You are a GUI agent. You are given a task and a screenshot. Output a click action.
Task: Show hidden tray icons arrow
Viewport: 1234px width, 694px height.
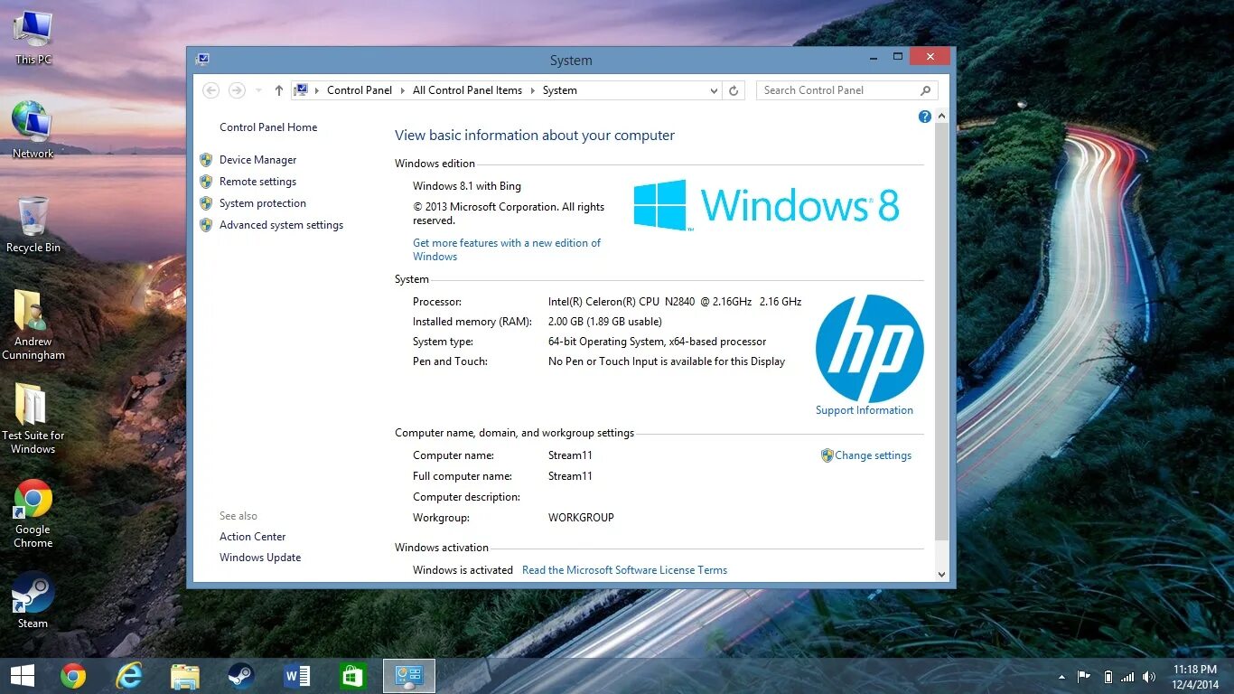tap(1061, 677)
